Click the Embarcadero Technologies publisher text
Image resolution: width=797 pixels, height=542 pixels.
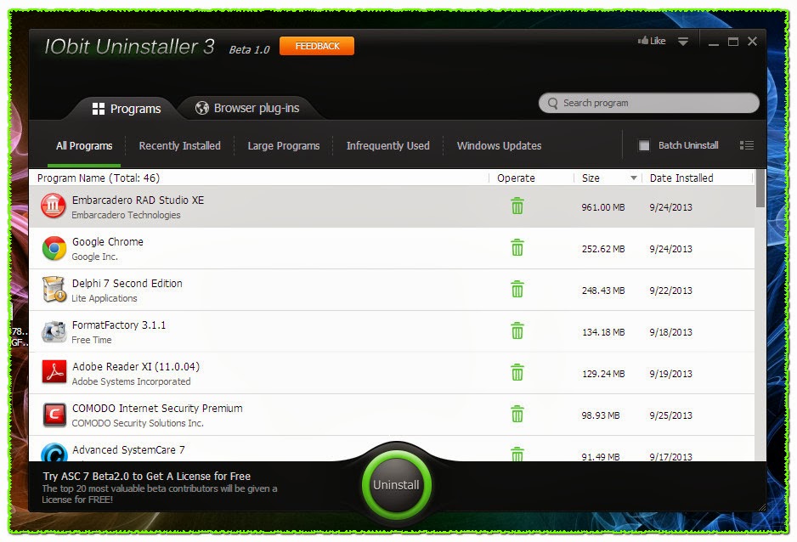coord(126,215)
